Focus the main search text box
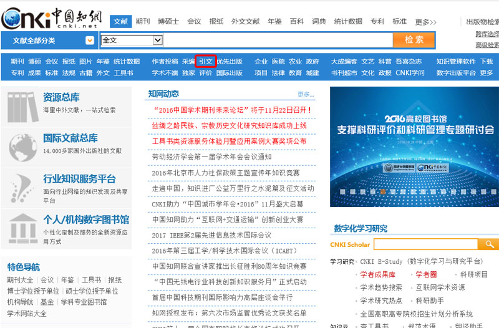 click(278, 41)
